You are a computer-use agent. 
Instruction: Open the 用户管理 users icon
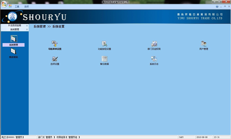click(204, 44)
